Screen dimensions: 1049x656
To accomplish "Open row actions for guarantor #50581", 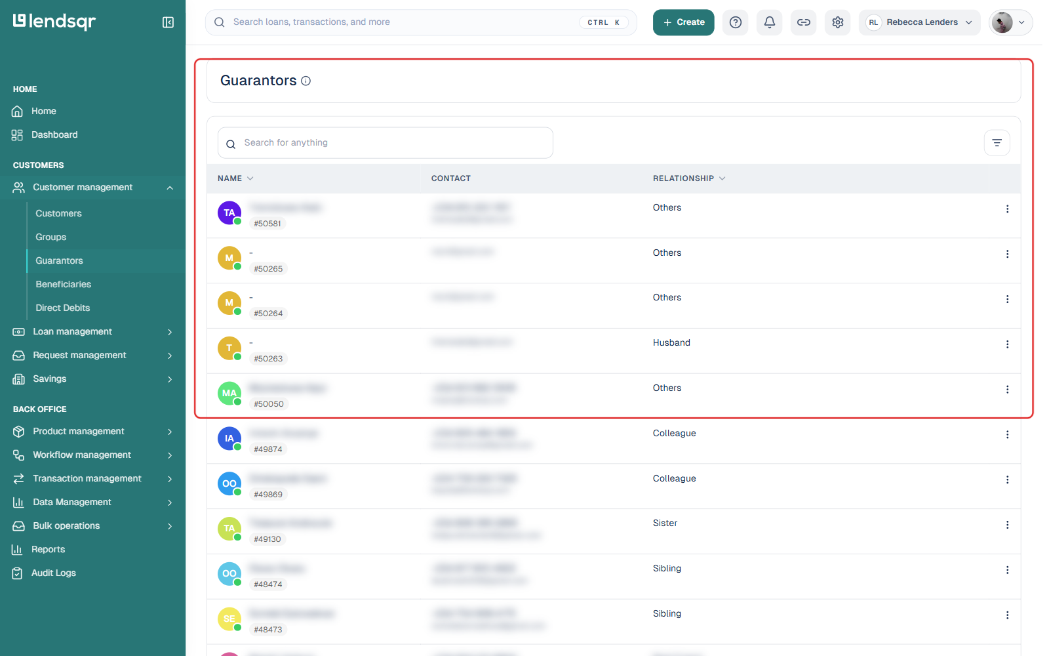I will click(1007, 209).
